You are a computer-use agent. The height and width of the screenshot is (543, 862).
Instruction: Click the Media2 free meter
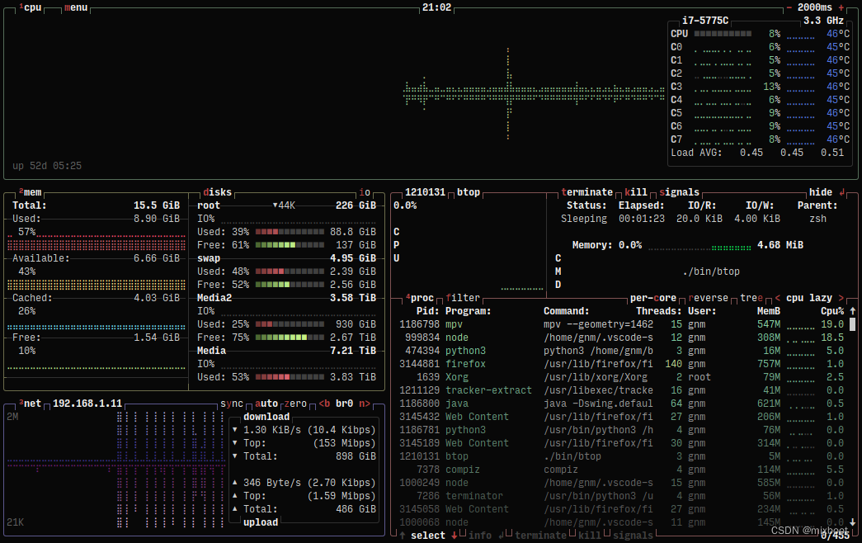[x=290, y=338]
